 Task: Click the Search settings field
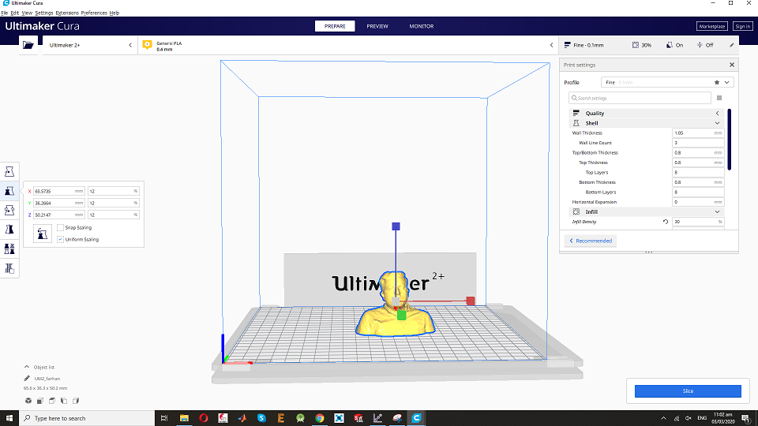tap(640, 98)
